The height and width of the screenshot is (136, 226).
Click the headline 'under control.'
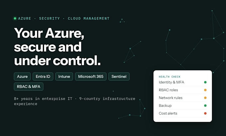coord(57,61)
